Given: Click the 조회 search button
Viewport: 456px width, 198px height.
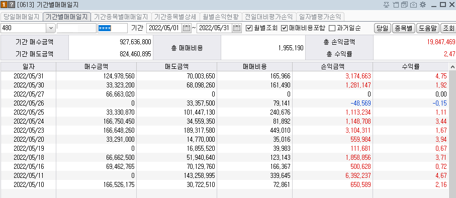Looking at the screenshot, I should point(448,28).
